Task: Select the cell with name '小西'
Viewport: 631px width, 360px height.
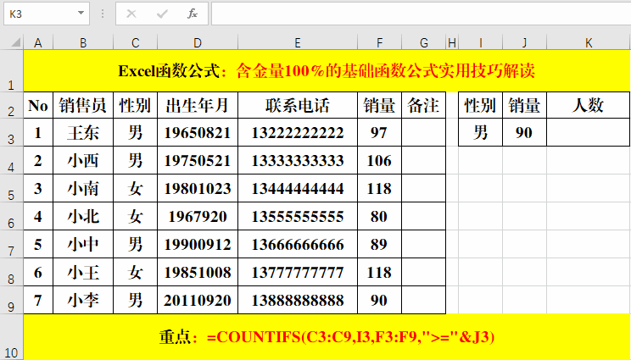Action: 83,160
